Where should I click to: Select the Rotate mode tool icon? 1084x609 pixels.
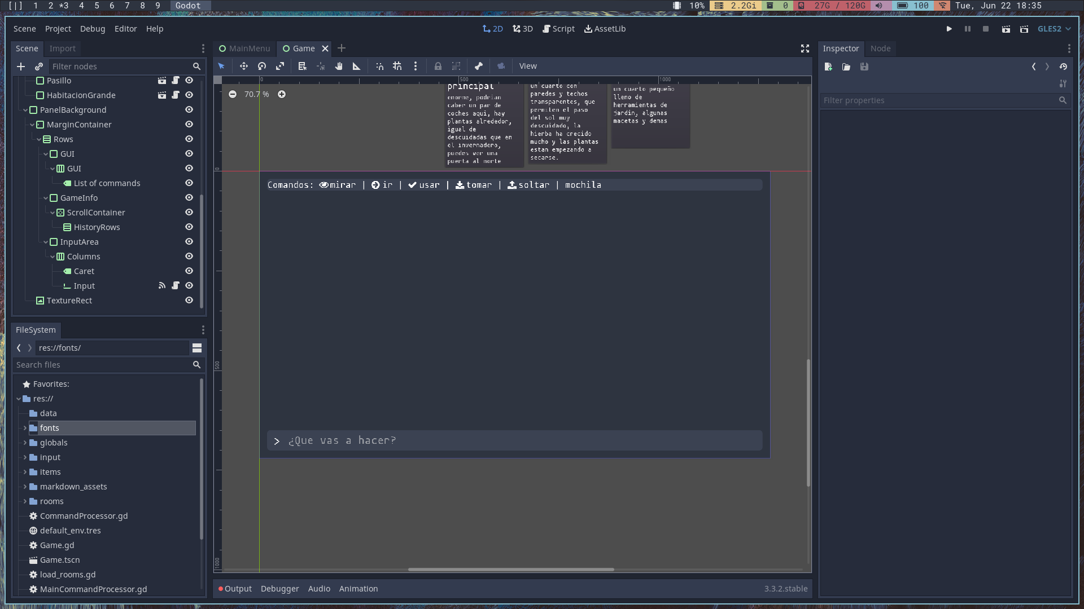262,66
